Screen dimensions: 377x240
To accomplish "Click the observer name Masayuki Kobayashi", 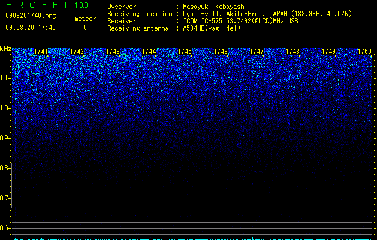I will [215, 7].
